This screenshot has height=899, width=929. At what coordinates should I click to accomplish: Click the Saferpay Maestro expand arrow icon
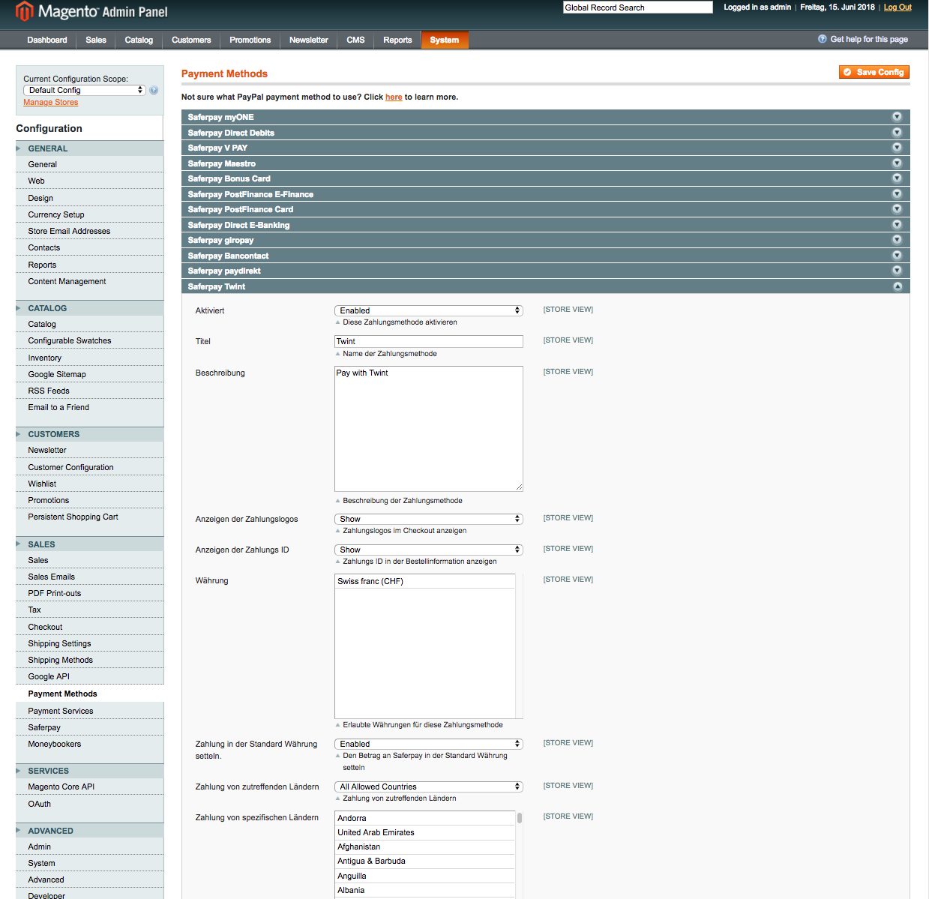click(896, 163)
